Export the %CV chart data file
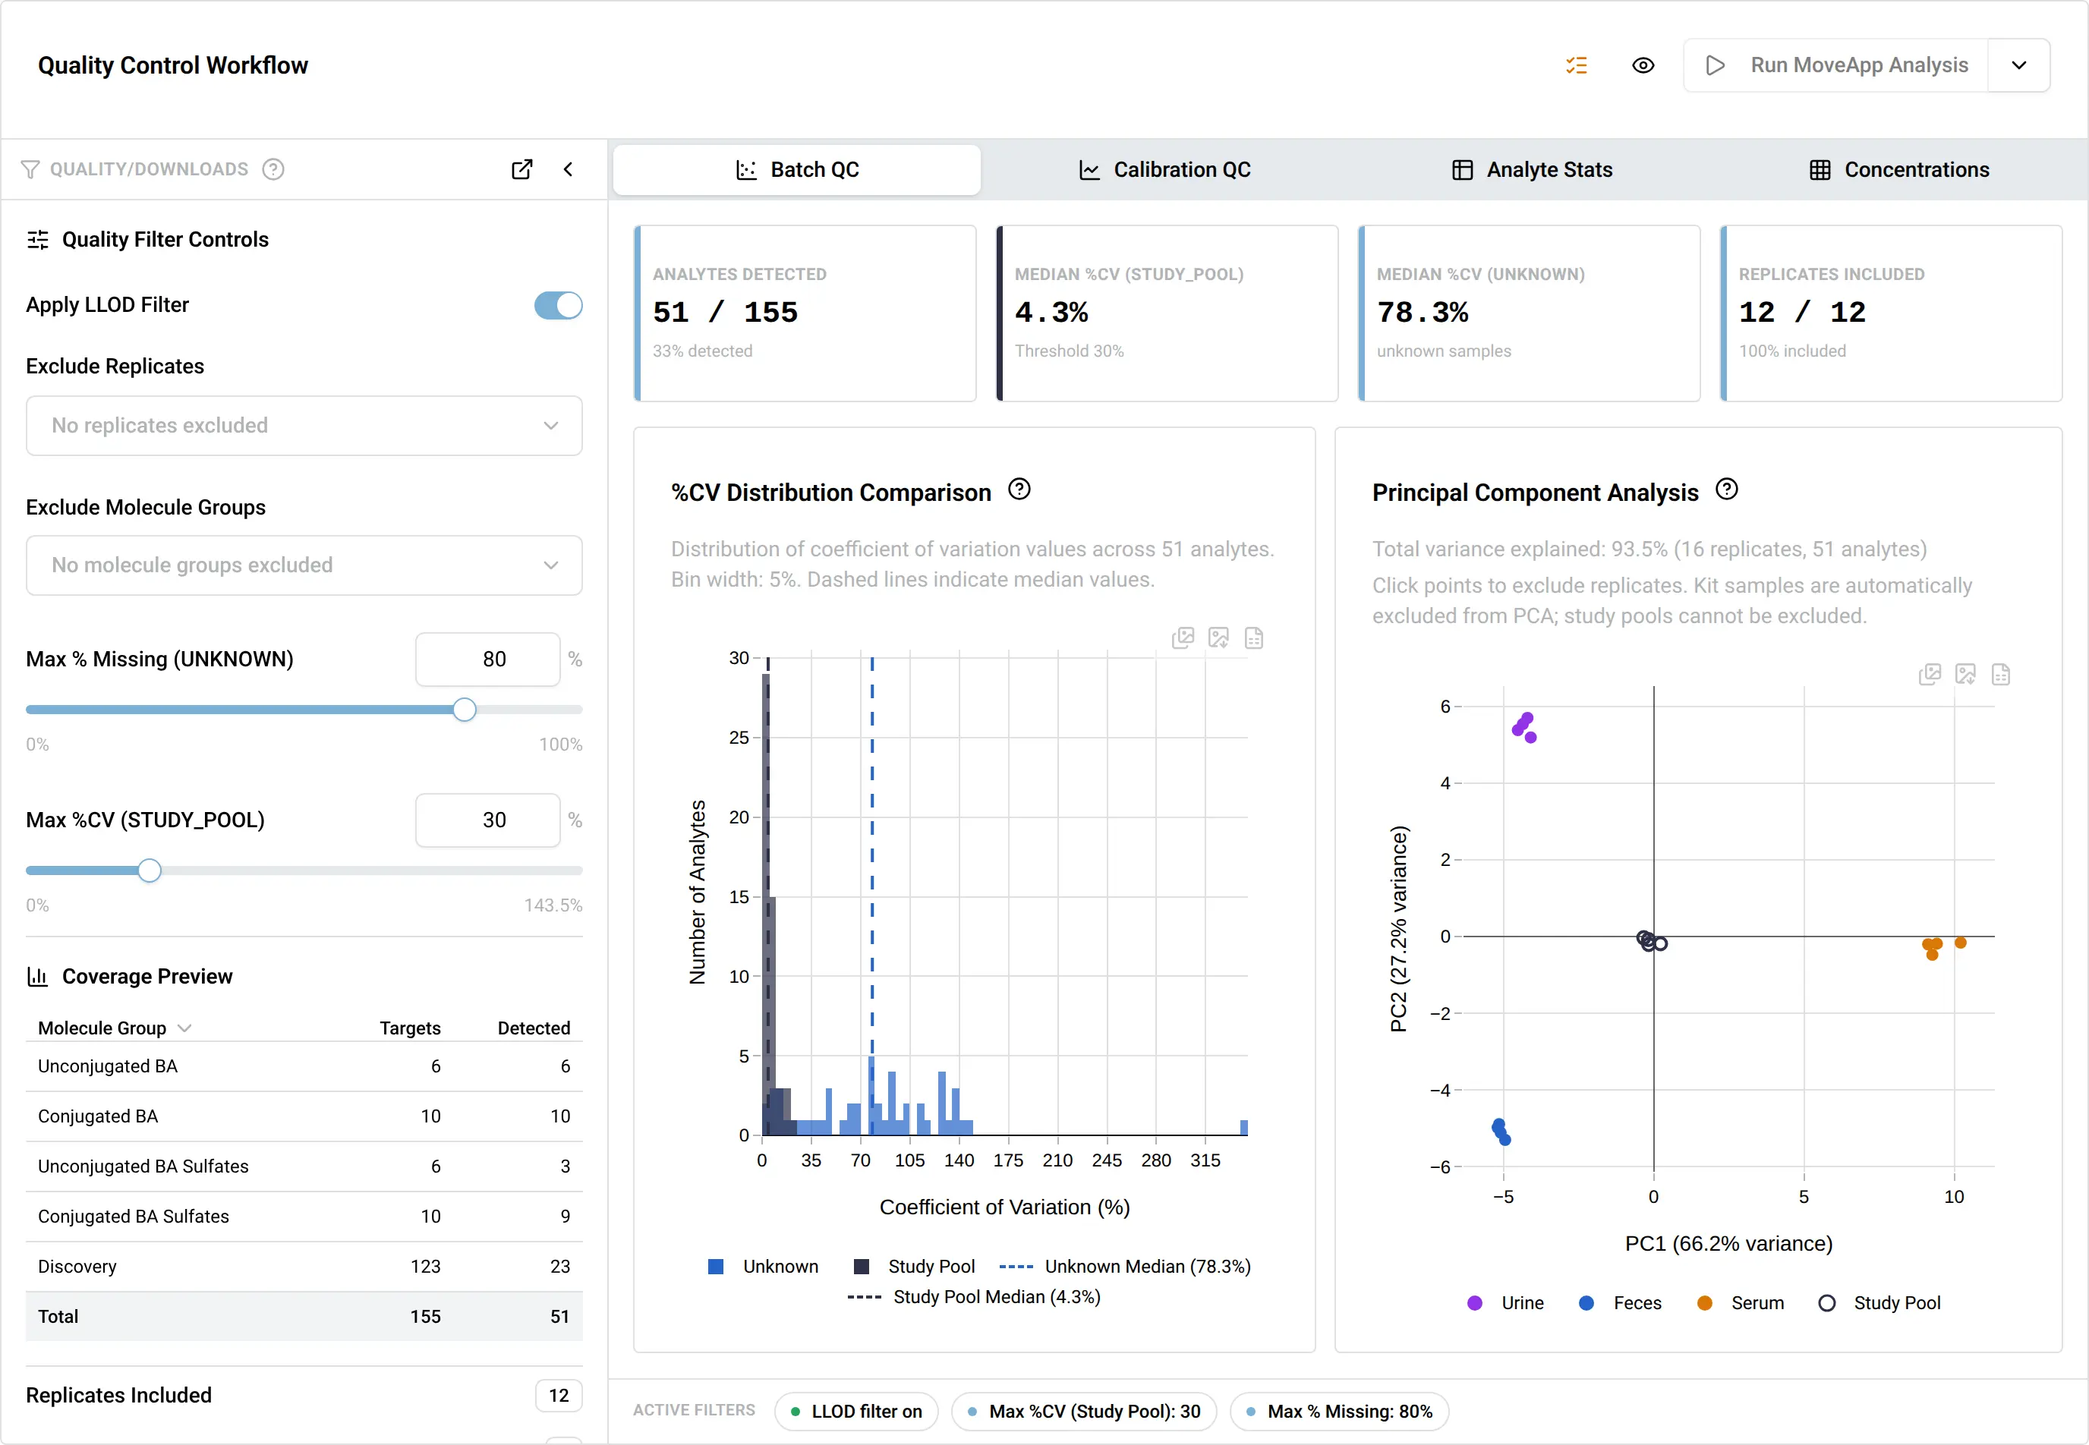Viewport: 2089px width, 1445px height. click(x=1254, y=638)
